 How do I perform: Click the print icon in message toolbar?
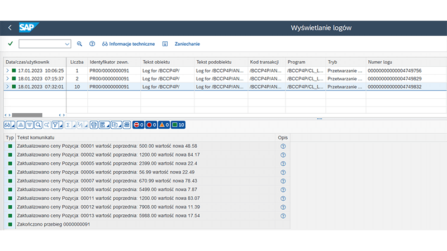pyautogui.click(x=94, y=124)
